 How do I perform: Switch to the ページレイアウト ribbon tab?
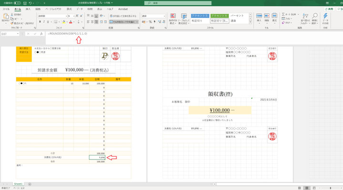pyautogui.click(x=53, y=9)
